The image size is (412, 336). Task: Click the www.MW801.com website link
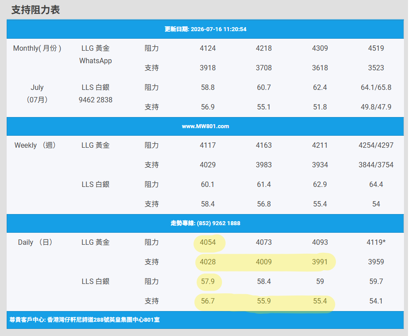[x=205, y=126]
